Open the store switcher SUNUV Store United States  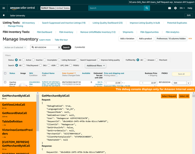[x=55, y=8]
